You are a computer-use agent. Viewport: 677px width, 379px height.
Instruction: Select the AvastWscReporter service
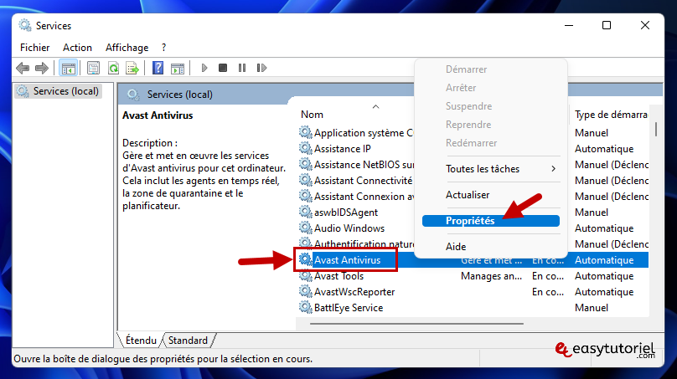(354, 292)
